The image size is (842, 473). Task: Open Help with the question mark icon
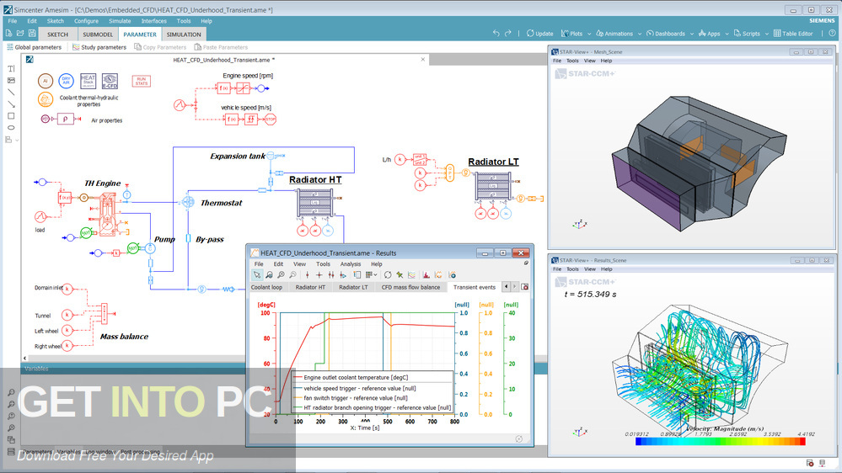[x=832, y=34]
